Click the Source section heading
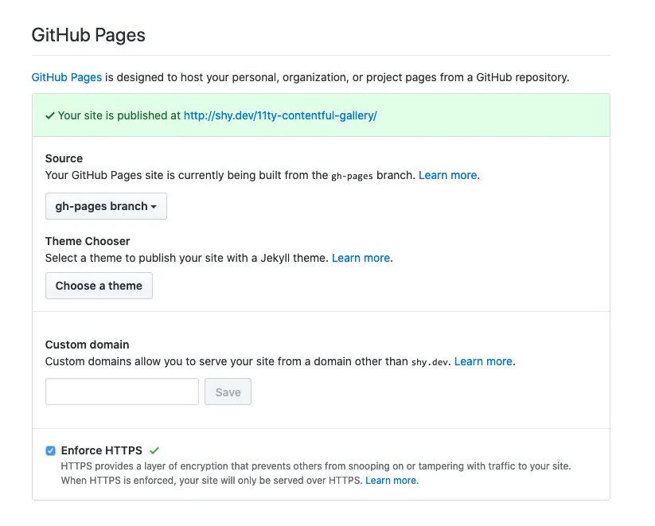 (64, 158)
